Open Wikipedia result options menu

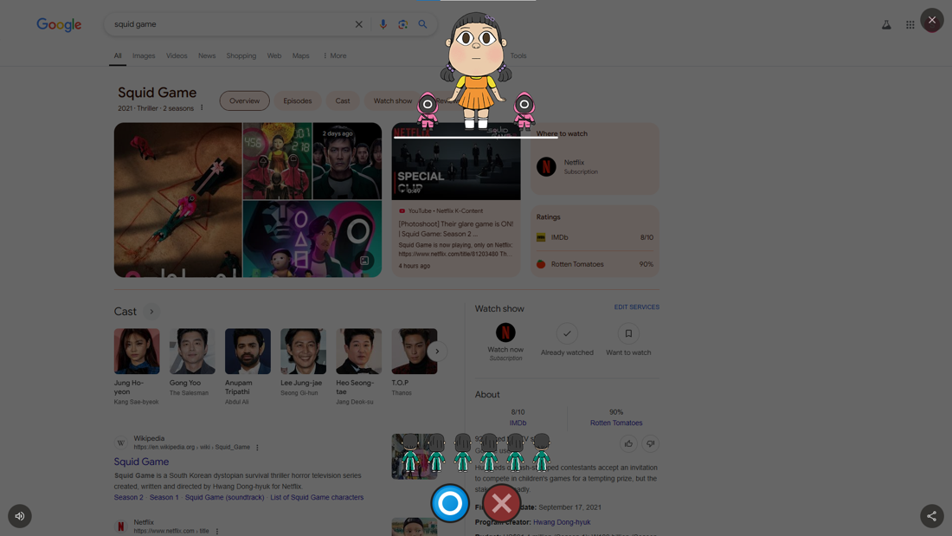(x=257, y=448)
